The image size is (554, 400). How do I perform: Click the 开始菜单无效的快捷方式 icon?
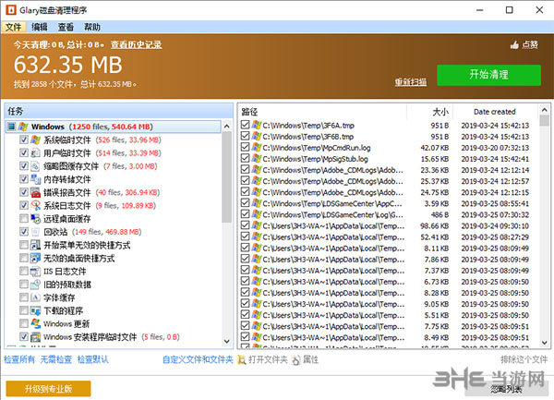pos(35,245)
